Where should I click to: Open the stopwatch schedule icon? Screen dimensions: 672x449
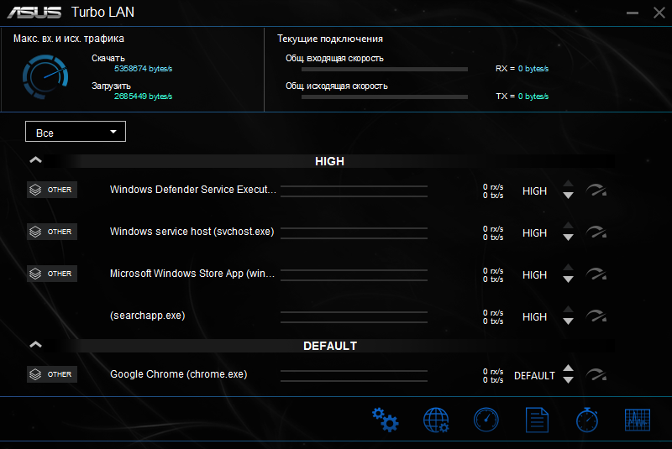(x=587, y=420)
